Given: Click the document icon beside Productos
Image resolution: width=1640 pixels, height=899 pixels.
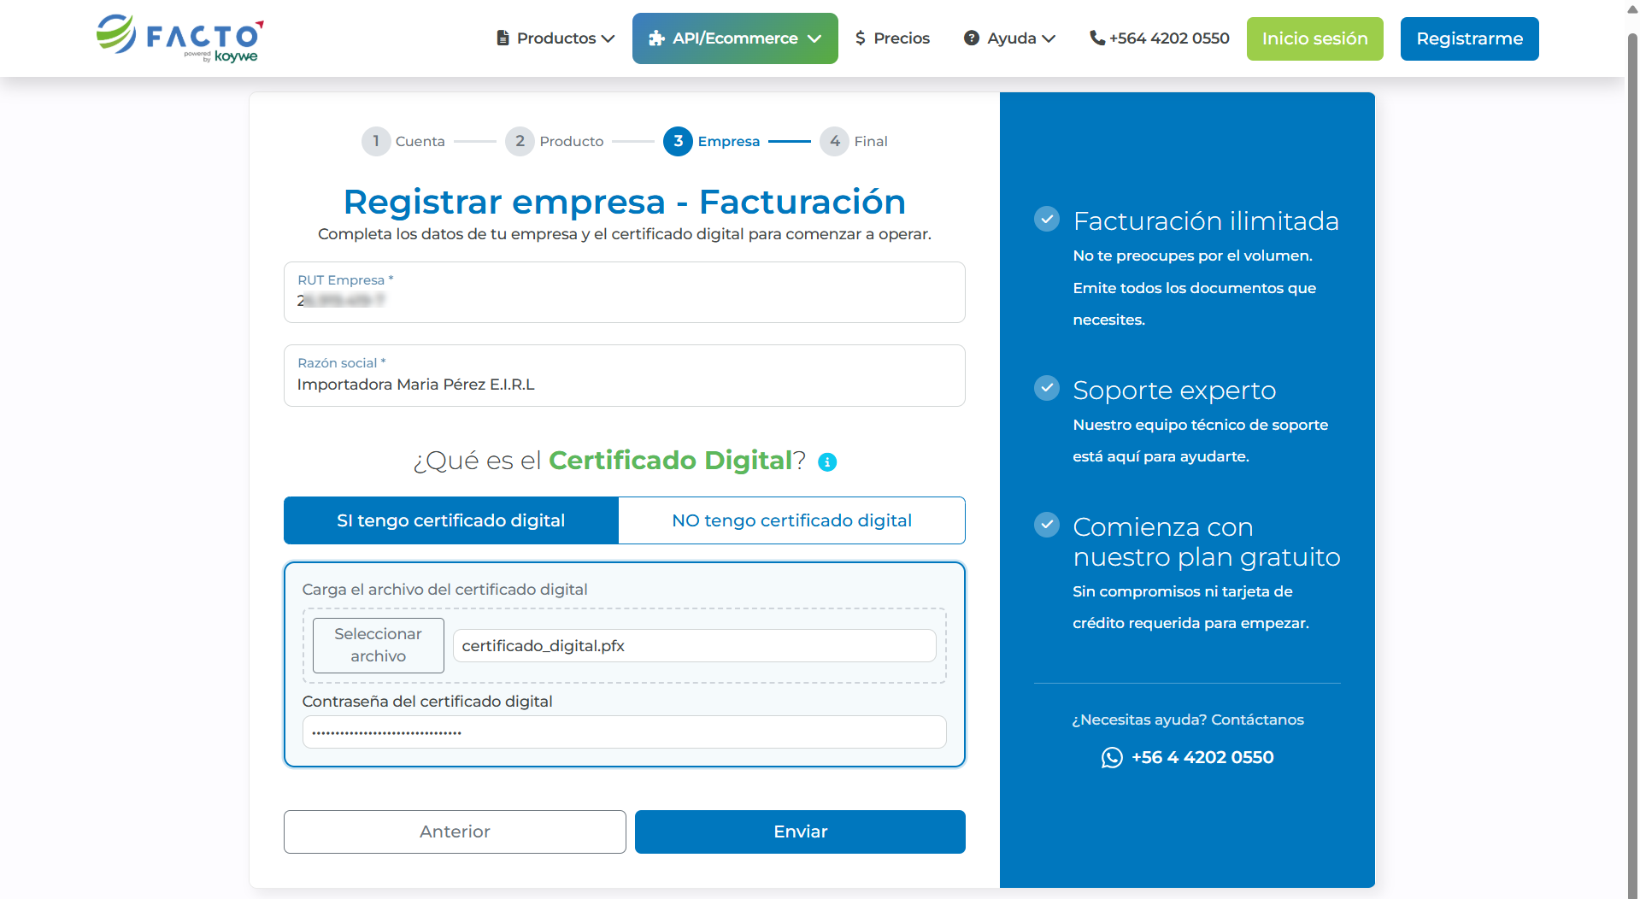Looking at the screenshot, I should pos(503,38).
